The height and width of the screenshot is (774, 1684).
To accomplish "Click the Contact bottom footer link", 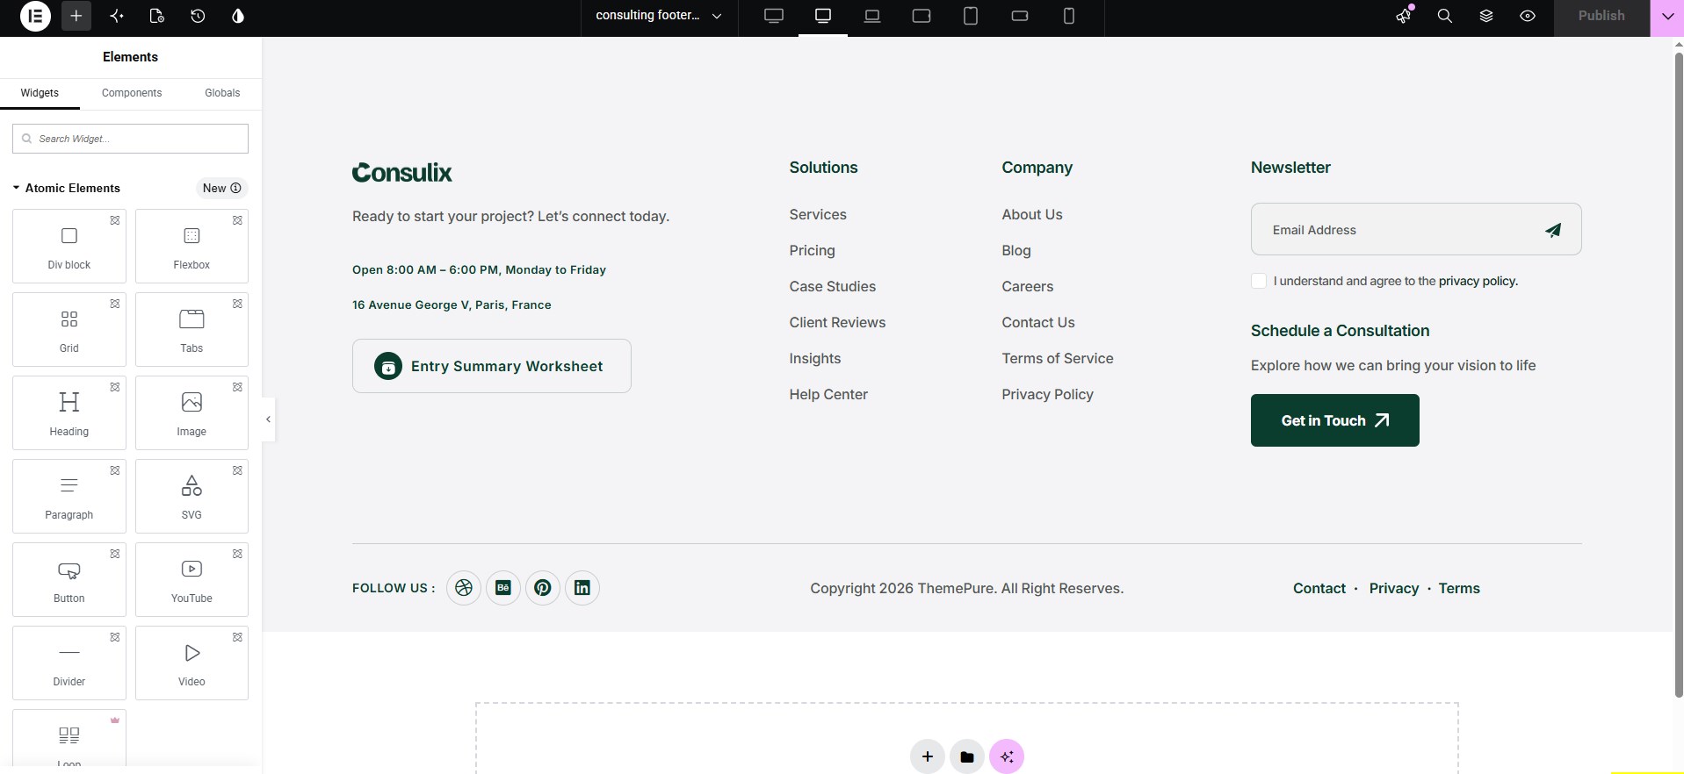I will click(x=1319, y=588).
